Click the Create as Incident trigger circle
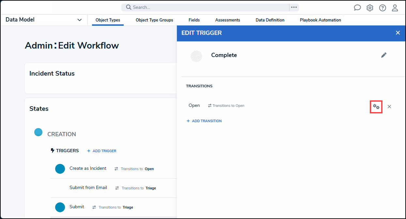 (x=60, y=169)
